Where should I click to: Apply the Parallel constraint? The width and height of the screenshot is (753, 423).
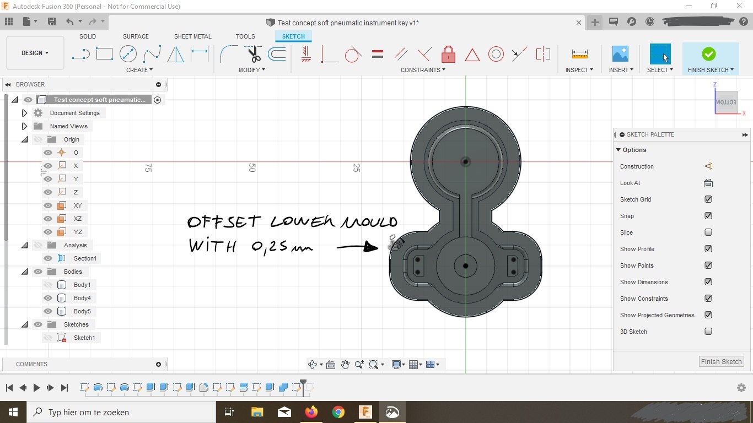[401, 54]
